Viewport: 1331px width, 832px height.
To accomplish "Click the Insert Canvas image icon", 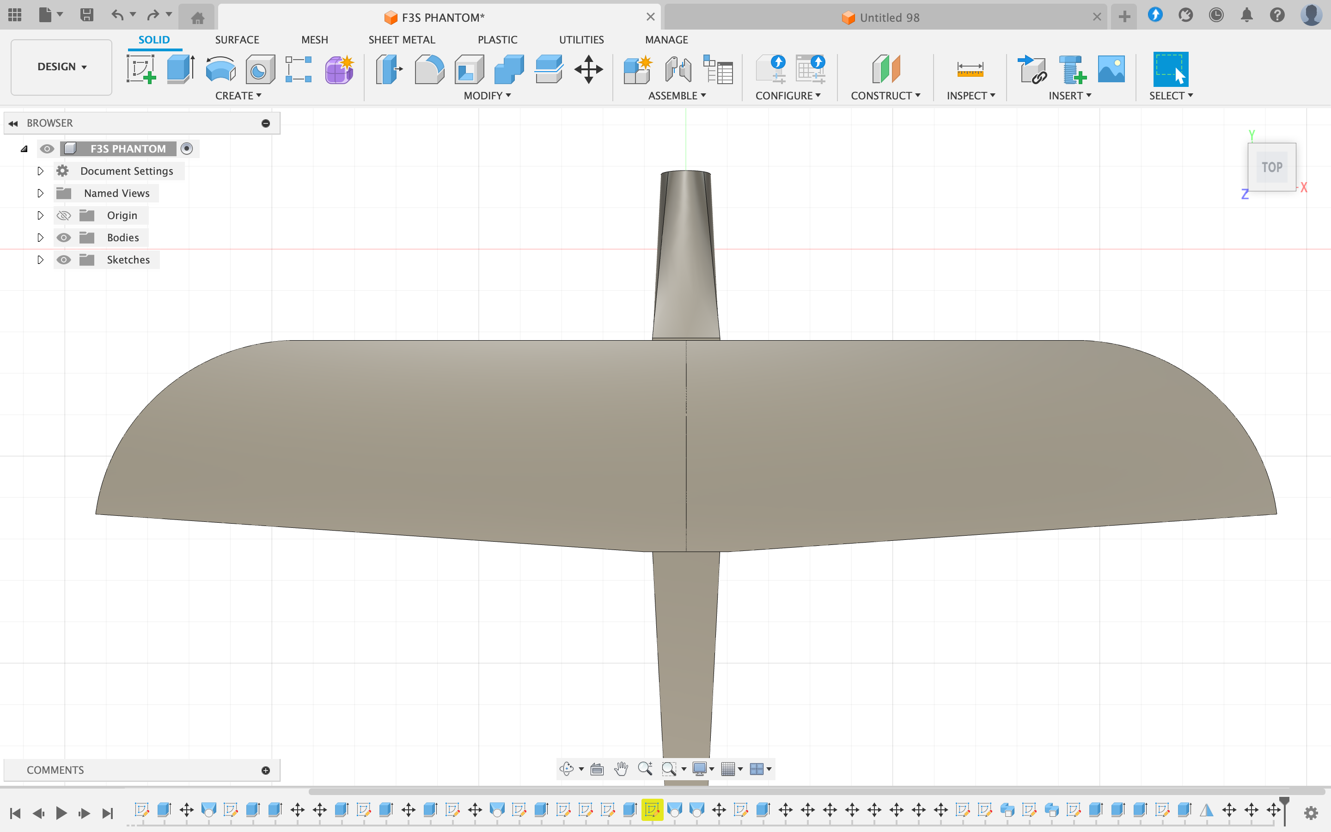I will (x=1111, y=69).
